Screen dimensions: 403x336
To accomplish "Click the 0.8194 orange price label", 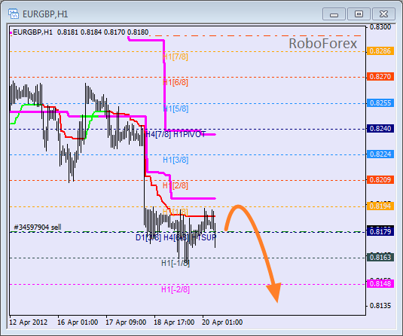I will (380, 206).
